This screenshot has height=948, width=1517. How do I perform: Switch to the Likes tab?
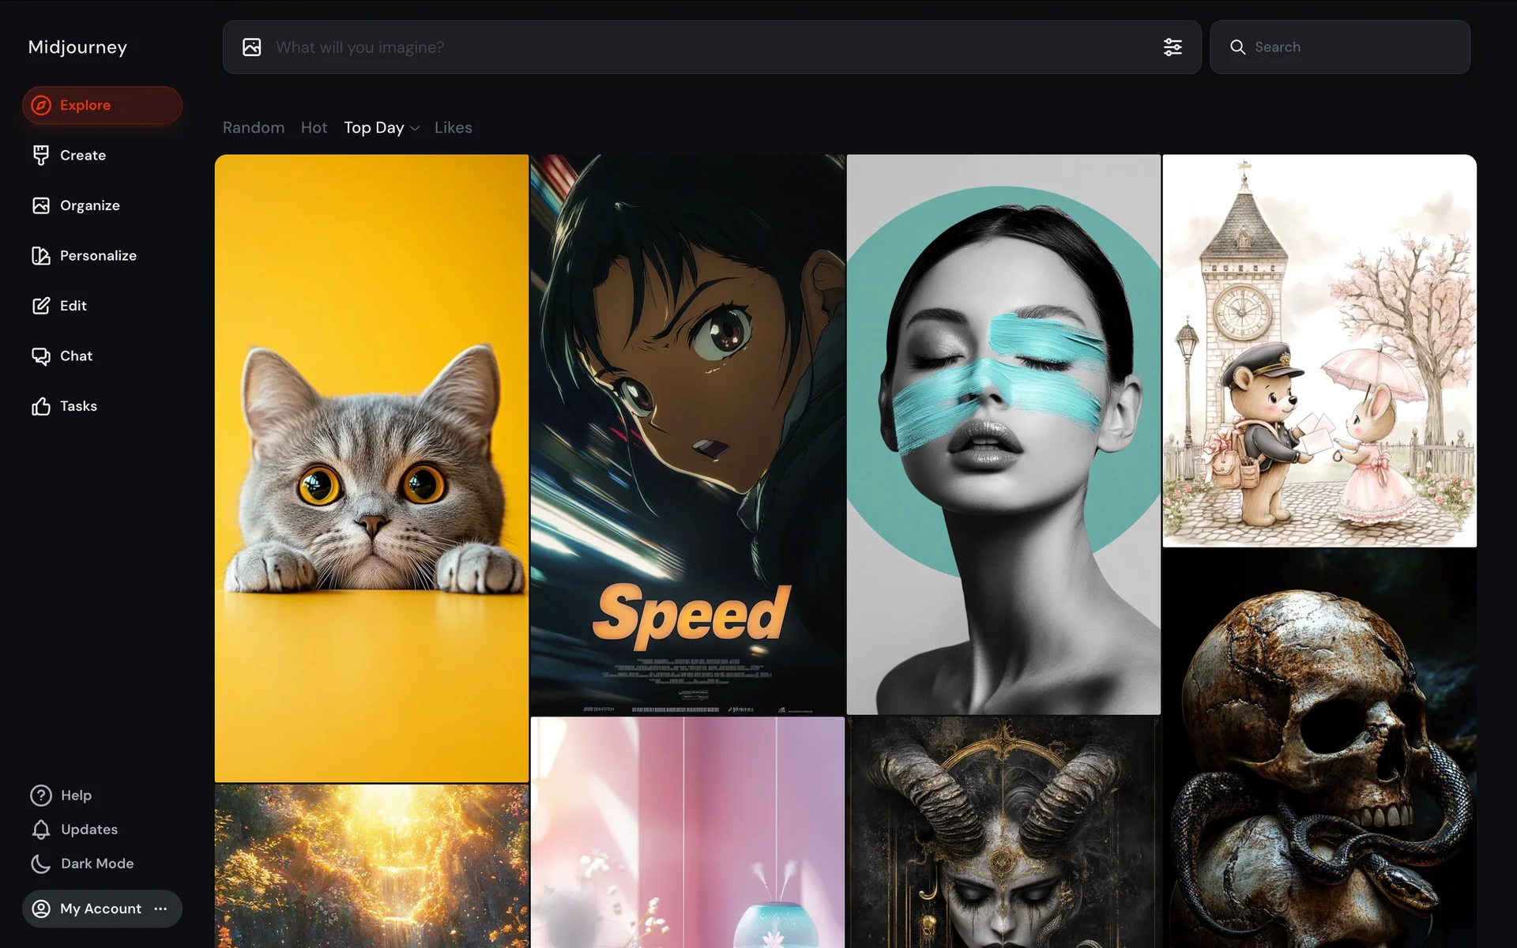click(453, 128)
